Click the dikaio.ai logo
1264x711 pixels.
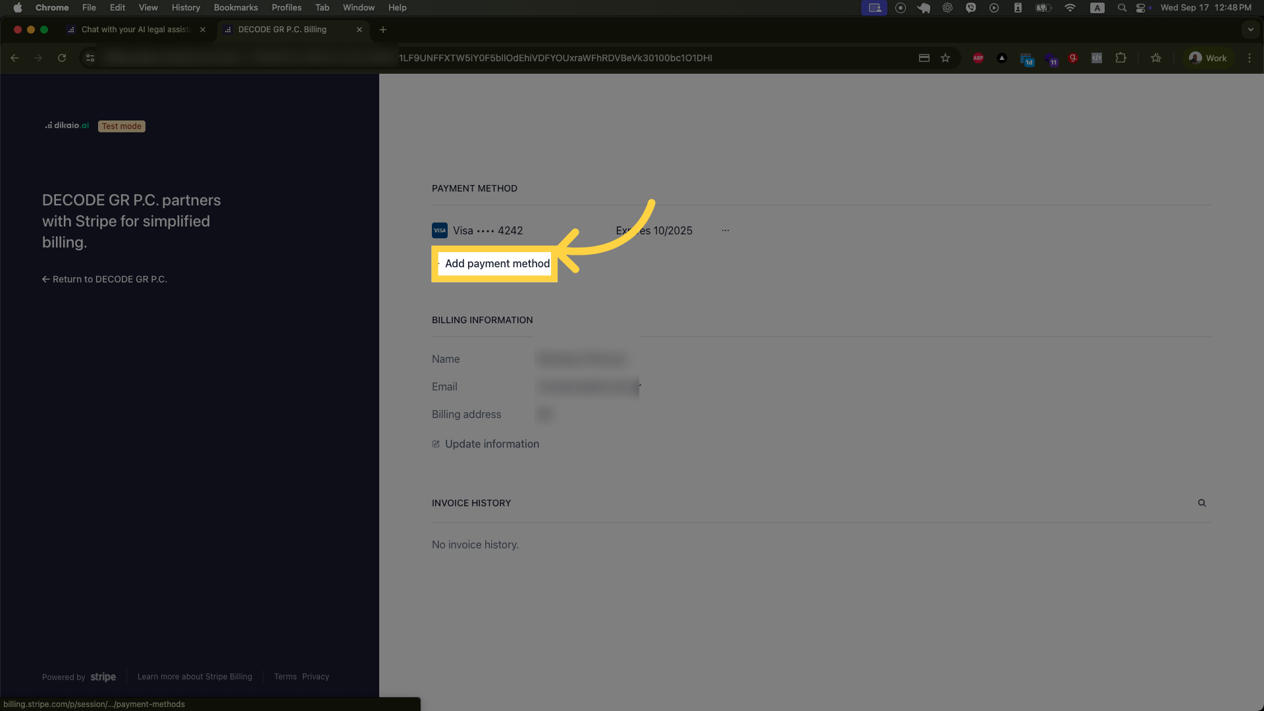(66, 125)
